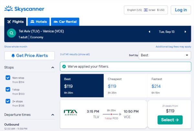The width and height of the screenshot is (194, 131).
Task: Uncheck the 1 stop checkbox
Action: pyautogui.click(x=8, y=89)
